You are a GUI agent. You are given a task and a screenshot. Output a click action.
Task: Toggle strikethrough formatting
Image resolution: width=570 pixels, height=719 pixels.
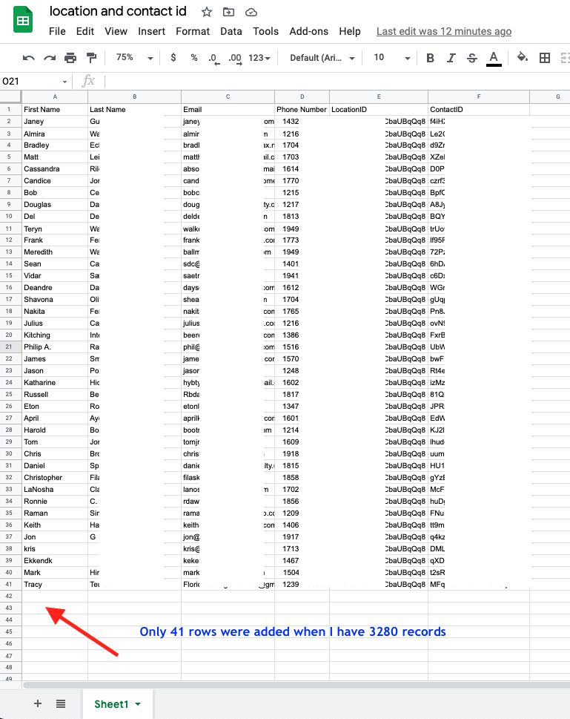click(472, 58)
